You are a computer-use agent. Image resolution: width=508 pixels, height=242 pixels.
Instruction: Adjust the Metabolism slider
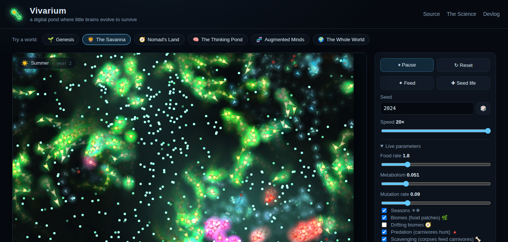point(436,184)
